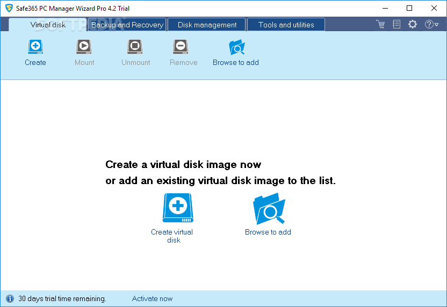
Task: Switch to the Virtual disk tab
Action: coord(48,25)
